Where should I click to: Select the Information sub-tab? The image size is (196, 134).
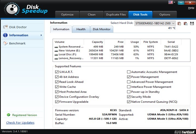(x=61, y=29)
